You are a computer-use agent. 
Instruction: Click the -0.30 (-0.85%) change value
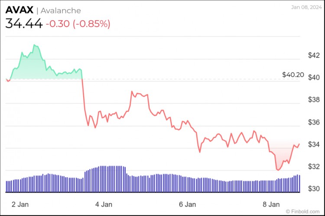[x=78, y=24]
